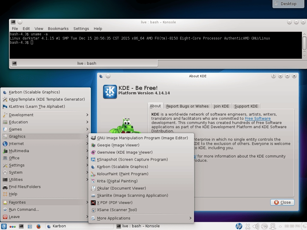
Task: Expand the System submenu
Action: click(x=46, y=172)
